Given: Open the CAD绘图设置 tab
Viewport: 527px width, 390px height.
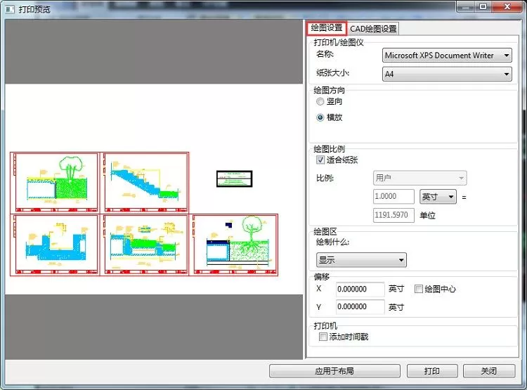Looking at the screenshot, I should [x=373, y=29].
